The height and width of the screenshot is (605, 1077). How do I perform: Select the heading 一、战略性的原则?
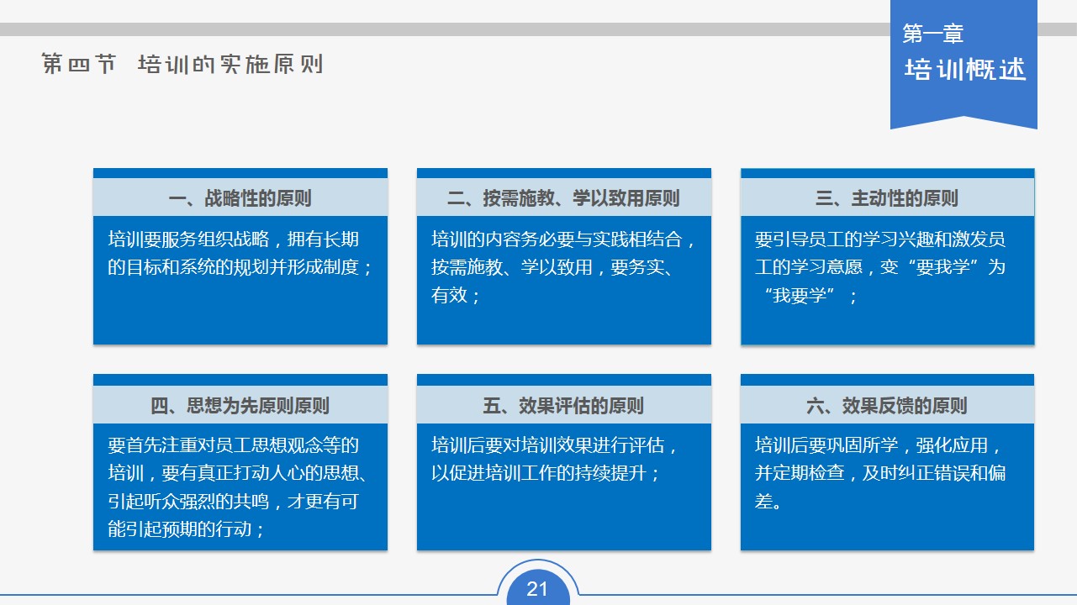(240, 199)
